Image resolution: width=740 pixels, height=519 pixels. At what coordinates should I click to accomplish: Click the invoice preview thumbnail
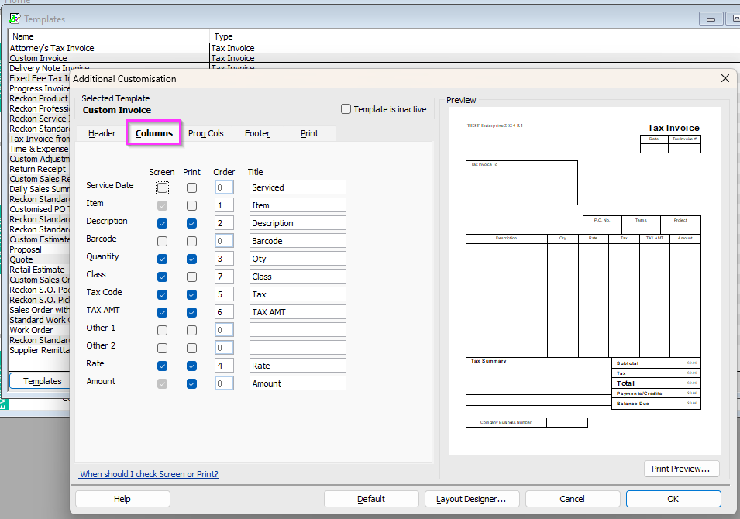585,280
